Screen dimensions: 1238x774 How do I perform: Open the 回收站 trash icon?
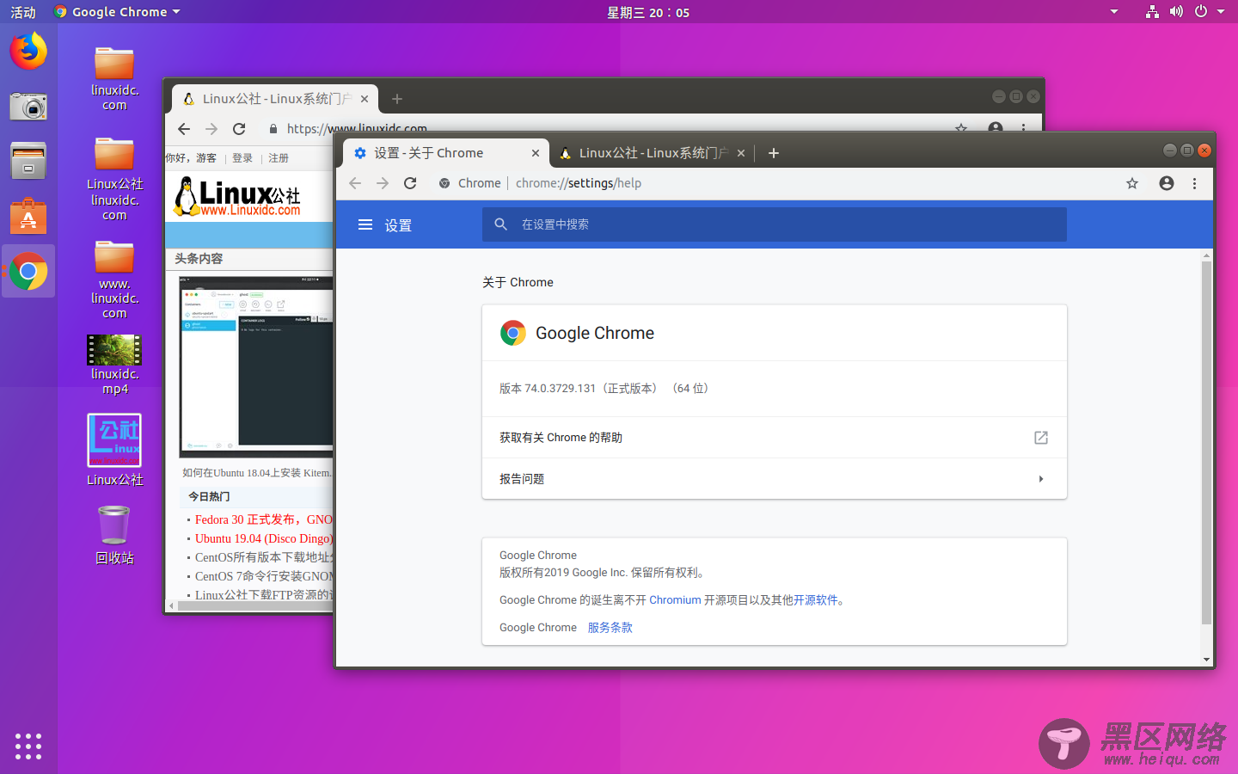pyautogui.click(x=114, y=534)
